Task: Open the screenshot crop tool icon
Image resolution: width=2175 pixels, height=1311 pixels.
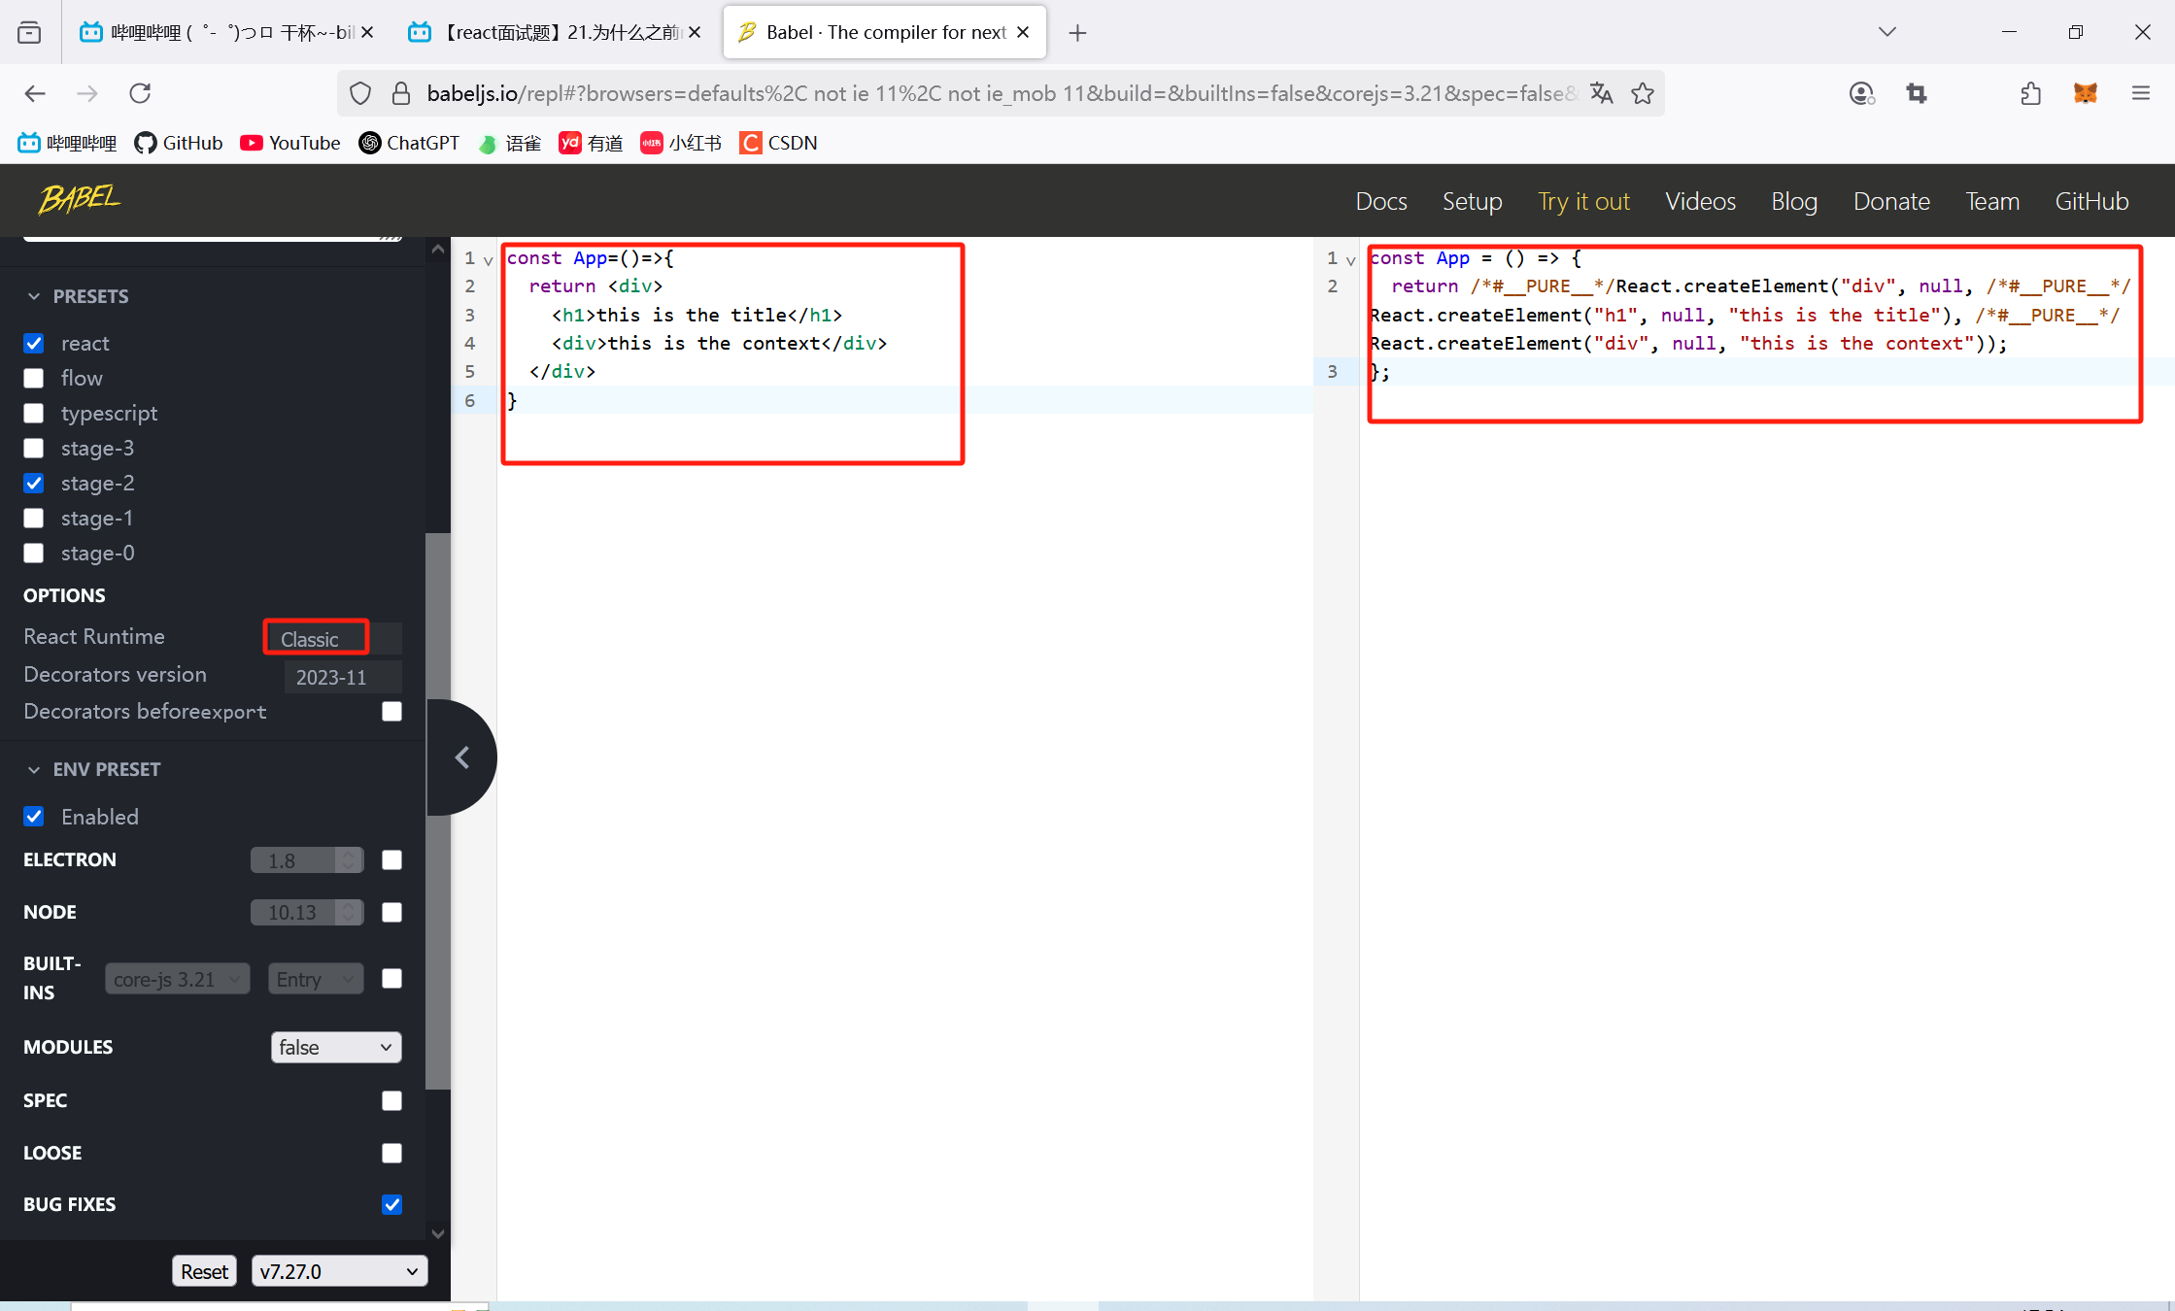Action: [1916, 93]
